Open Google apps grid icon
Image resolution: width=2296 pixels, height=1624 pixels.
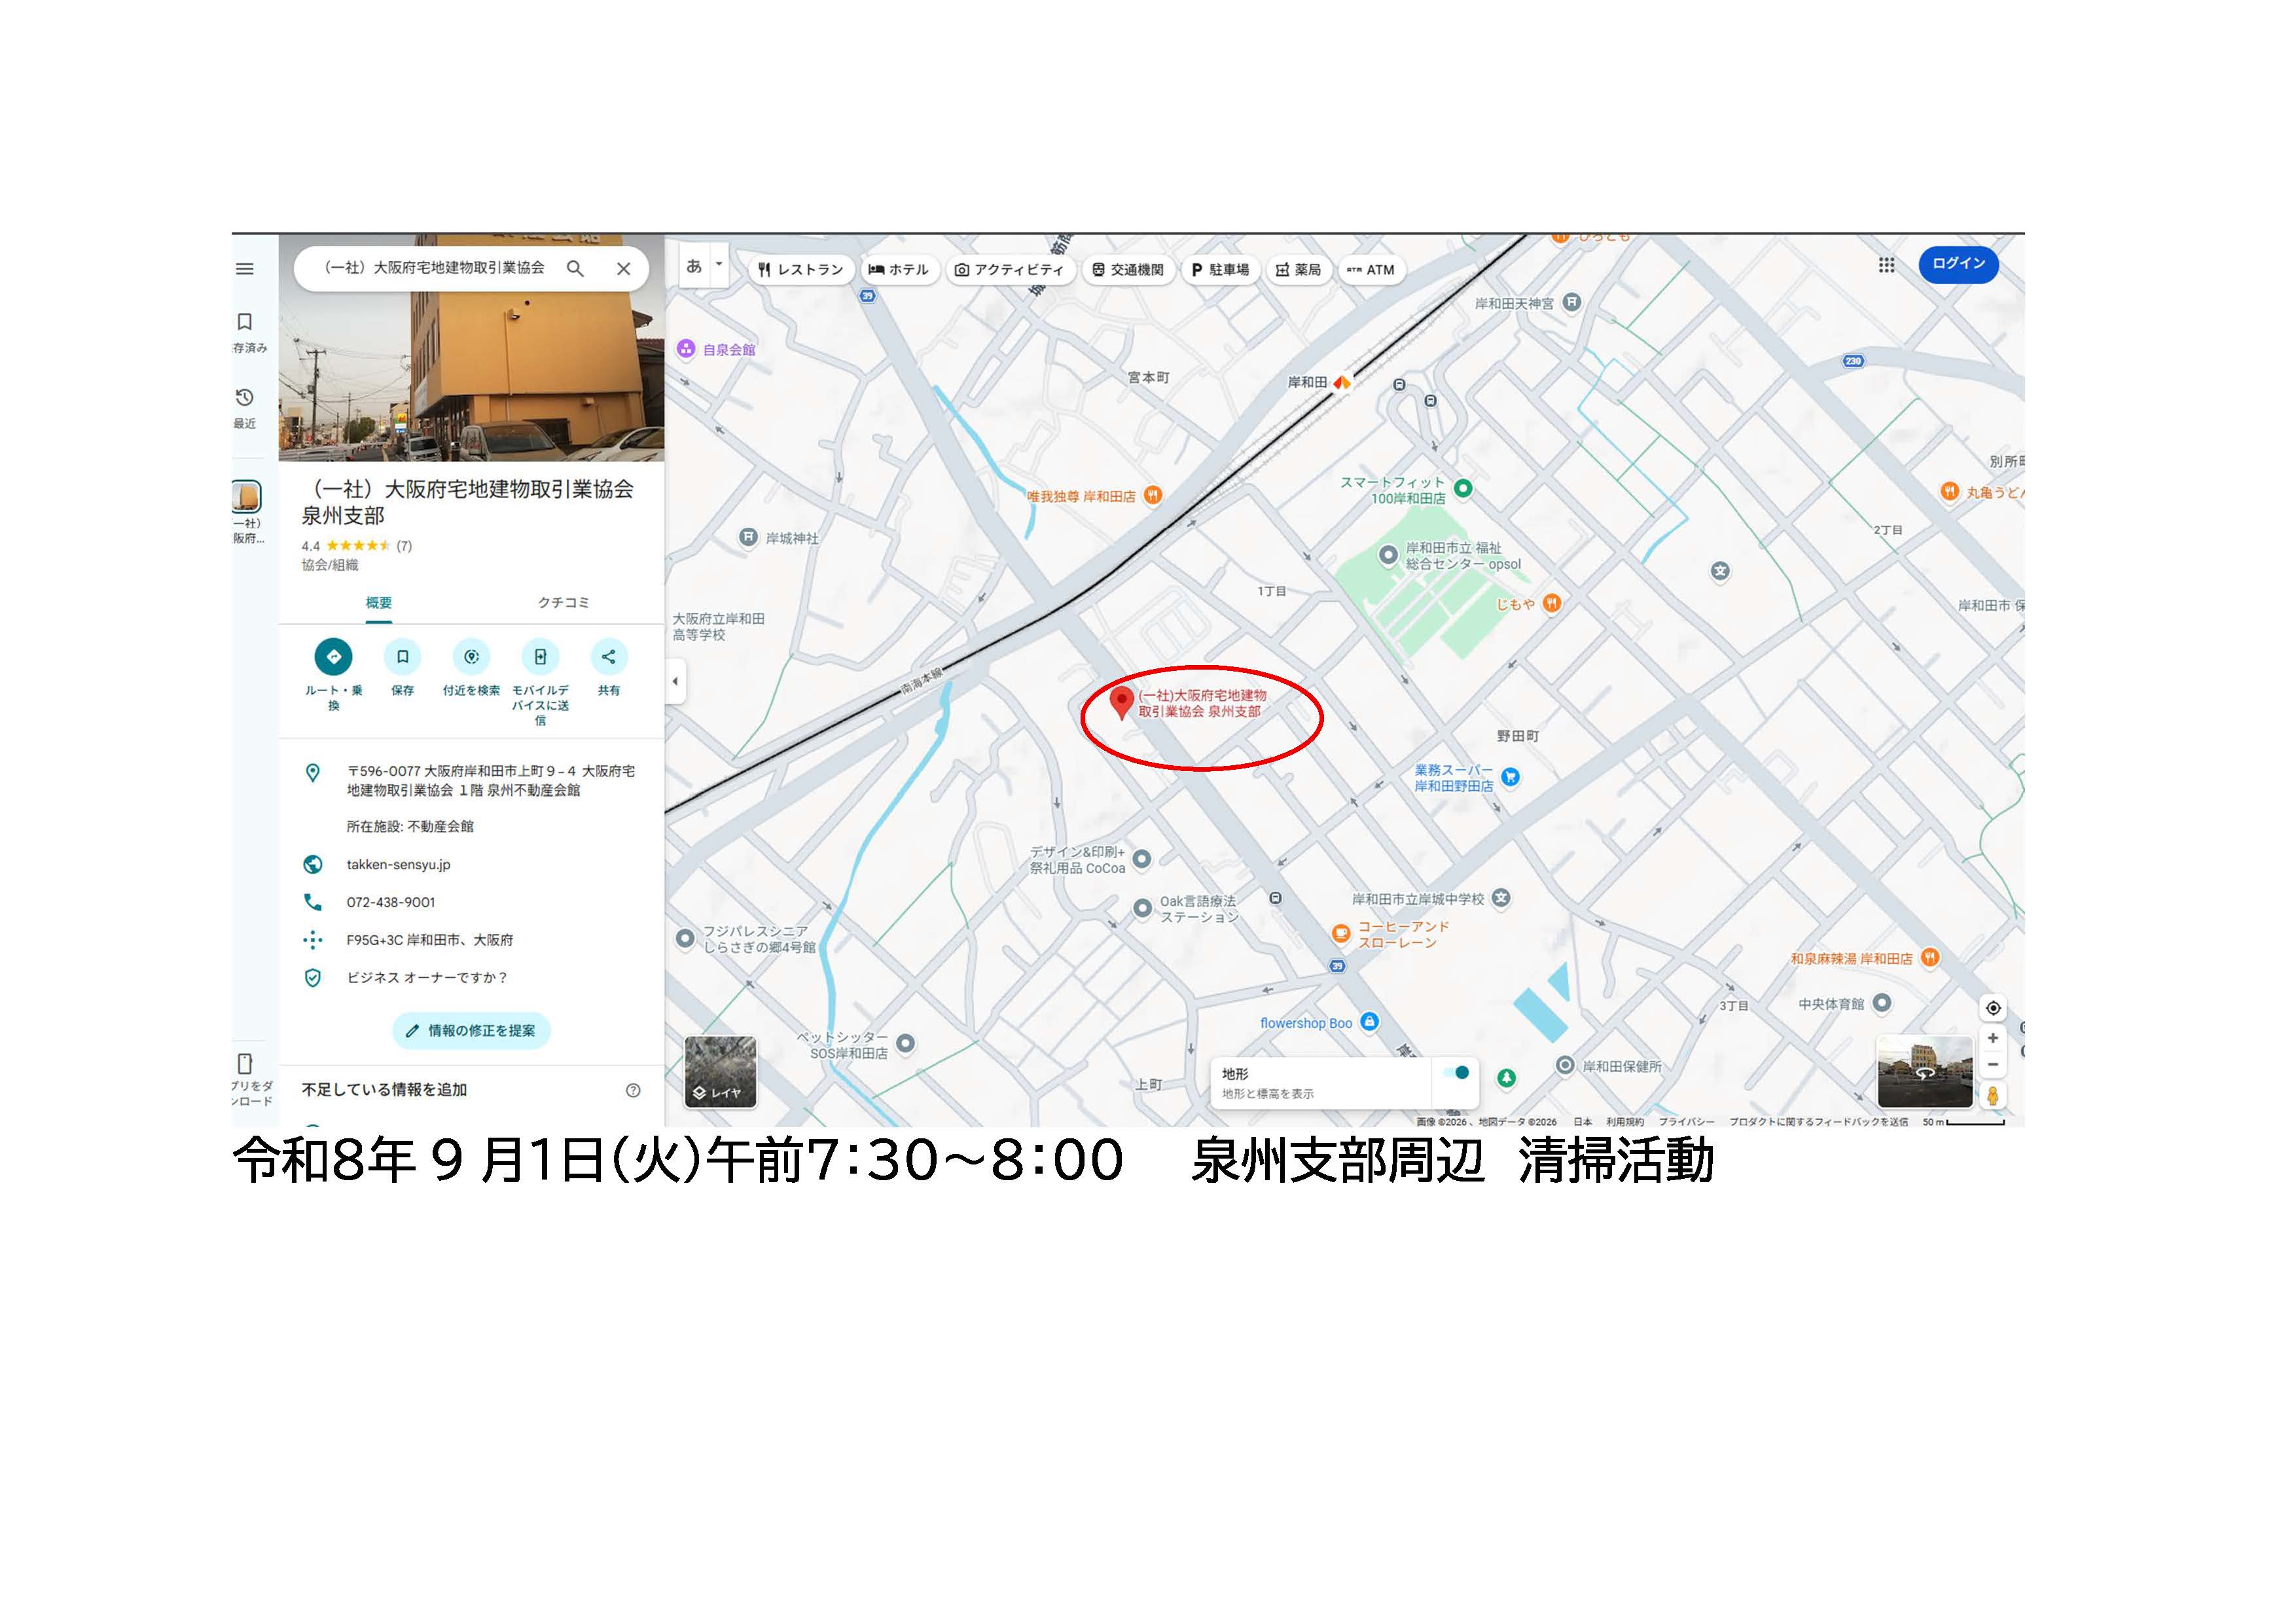tap(1886, 265)
